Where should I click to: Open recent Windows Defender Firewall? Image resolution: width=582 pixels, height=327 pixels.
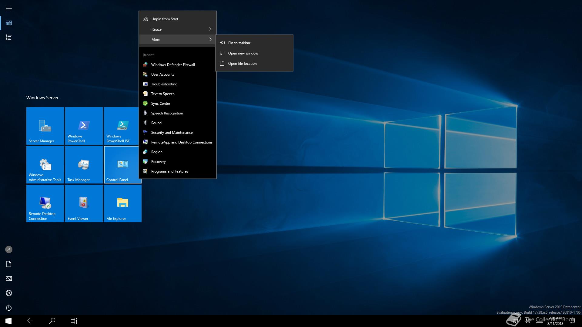[x=178, y=64]
